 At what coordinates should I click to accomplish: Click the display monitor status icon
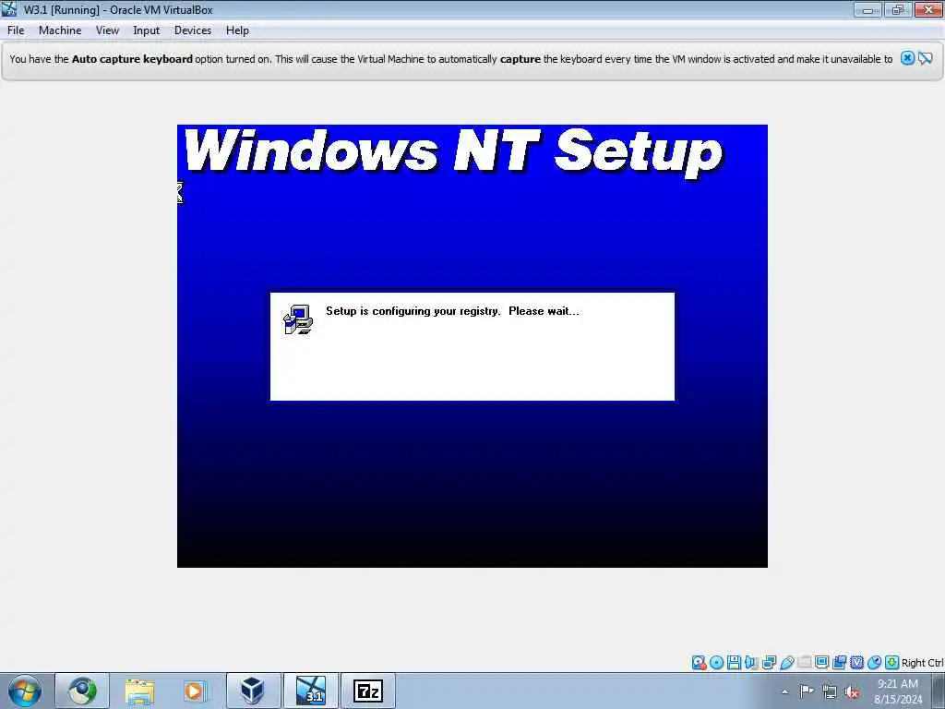(821, 663)
